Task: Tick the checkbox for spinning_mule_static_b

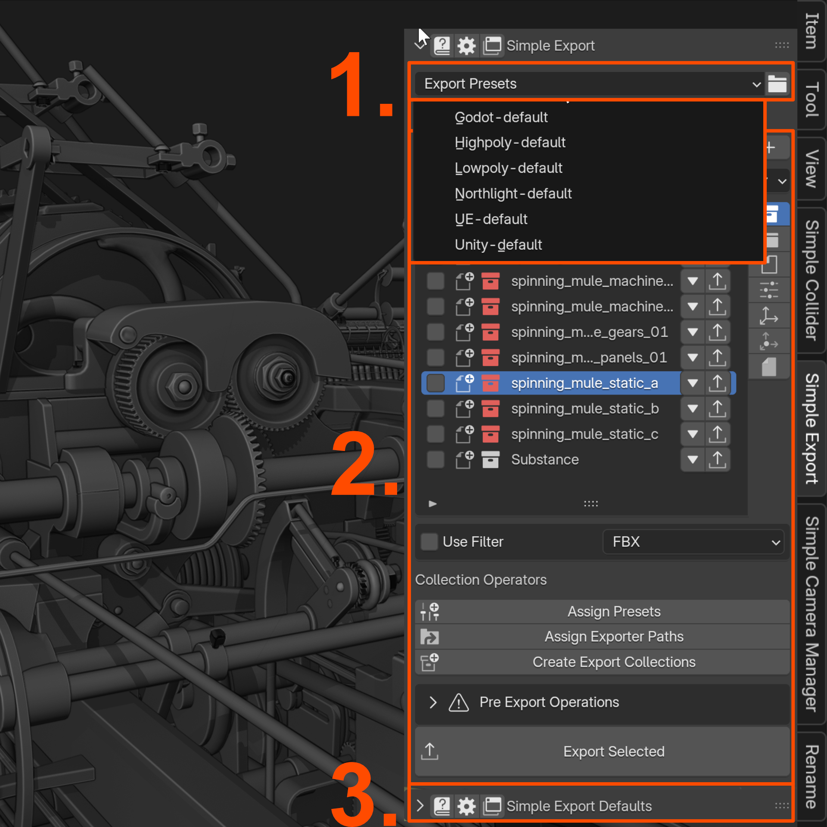Action: point(435,408)
